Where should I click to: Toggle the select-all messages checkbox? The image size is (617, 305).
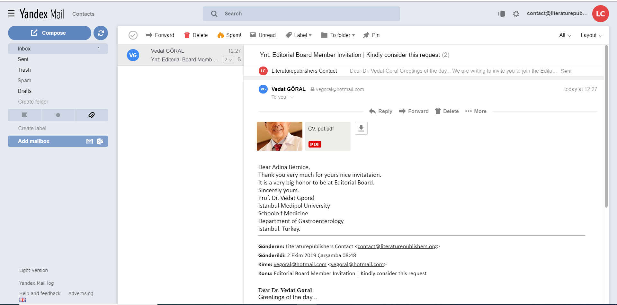[133, 35]
